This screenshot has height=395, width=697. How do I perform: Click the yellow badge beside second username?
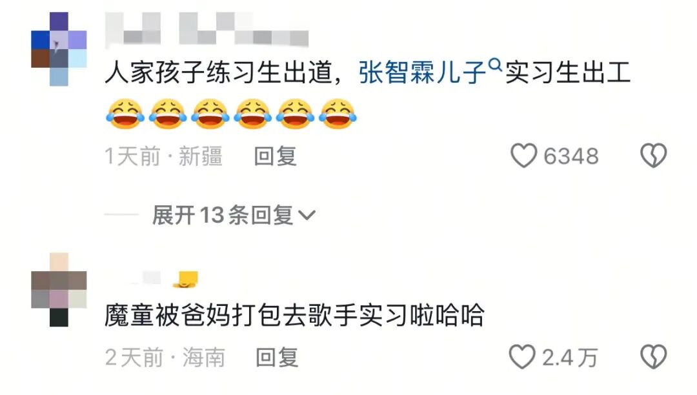[x=185, y=279]
